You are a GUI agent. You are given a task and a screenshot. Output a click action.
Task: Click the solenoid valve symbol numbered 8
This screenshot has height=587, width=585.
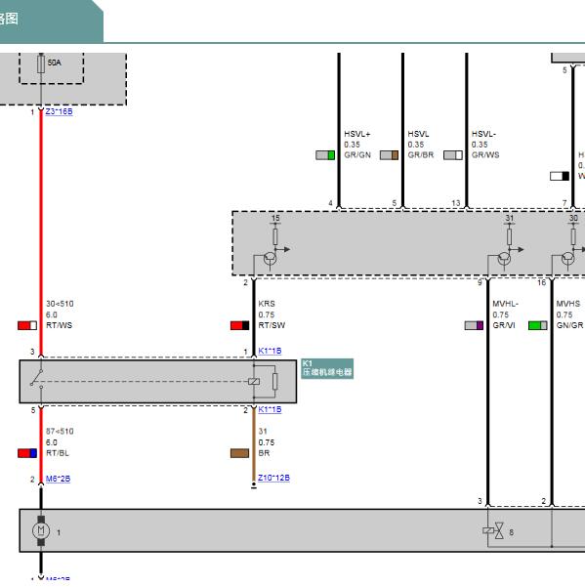pos(494,530)
